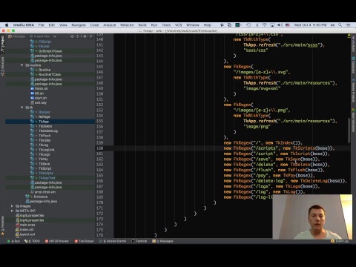Screen dimensions: 356x267
Task: Toggle the Favorites tool window stripe button
Action: pos(2,225)
